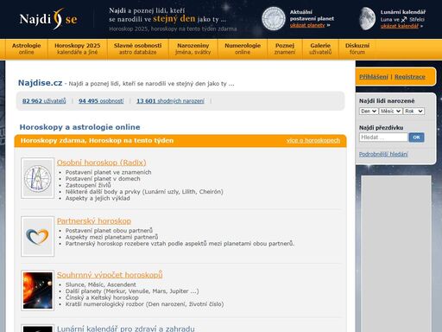Open Osobní horoskop radix thumbnail
Screen dimensions: 442x332
tap(37, 178)
